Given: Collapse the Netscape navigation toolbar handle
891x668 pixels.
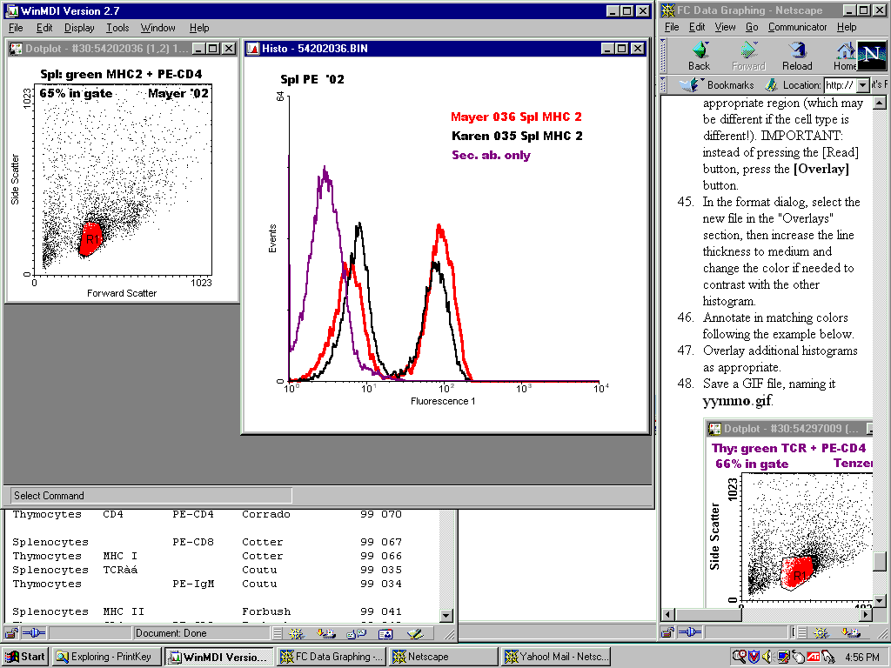Looking at the screenshot, I should [x=665, y=56].
